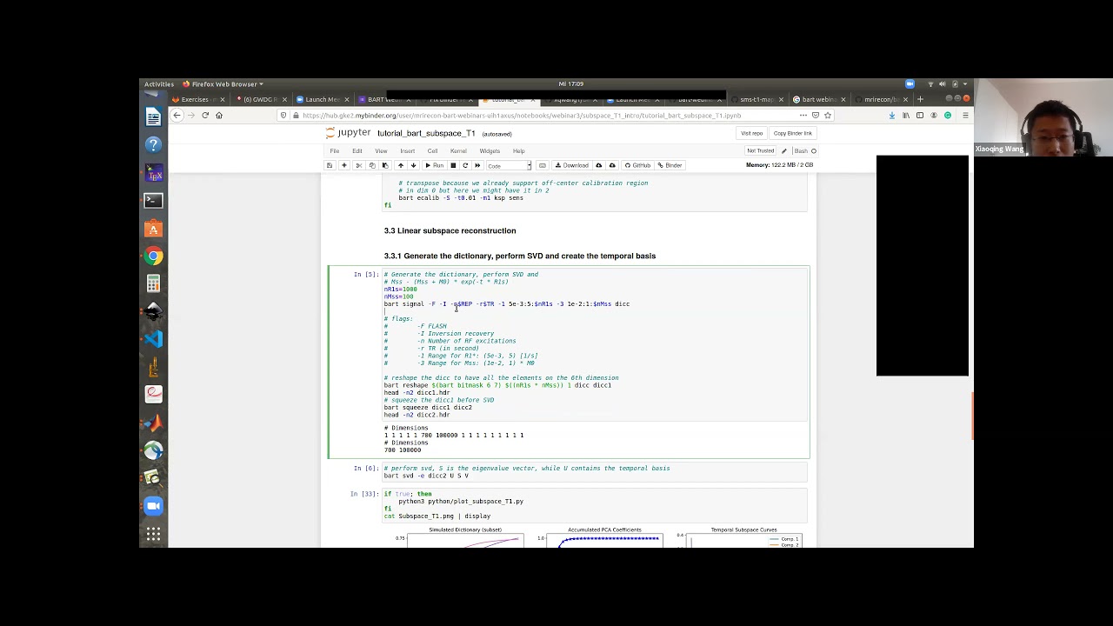
Task: Launch Calculator from the dock
Action: [x=153, y=283]
